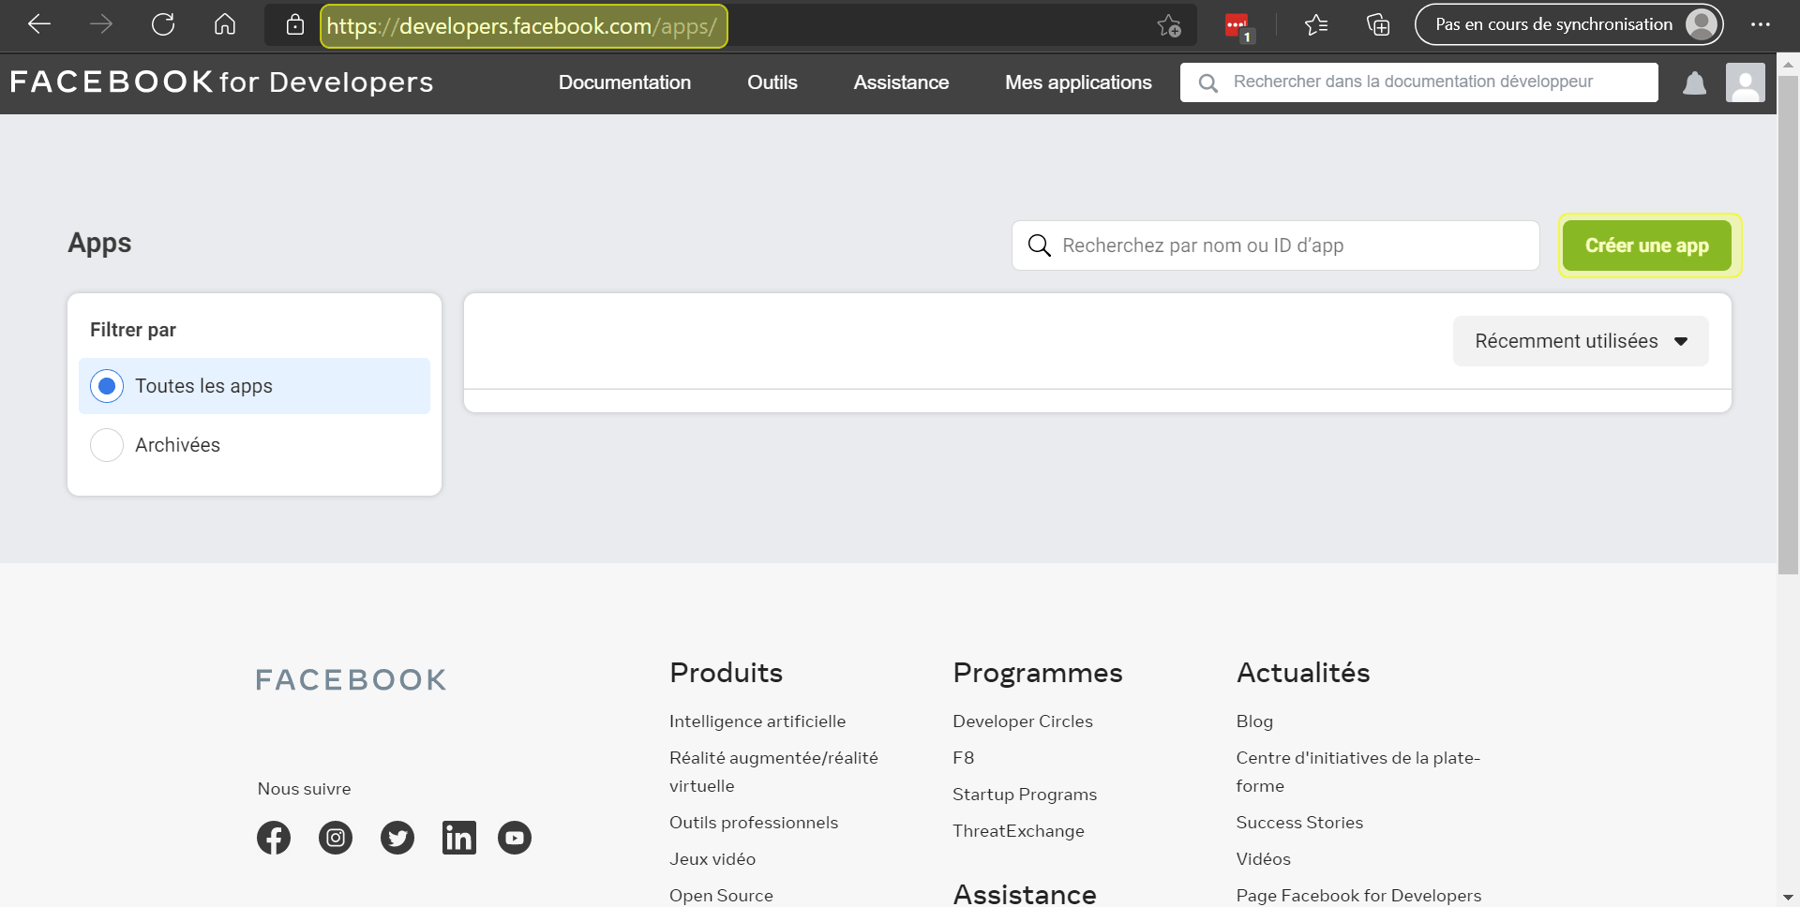The height and width of the screenshot is (907, 1800).
Task: Click the site lock icon in the address bar
Action: 295,25
